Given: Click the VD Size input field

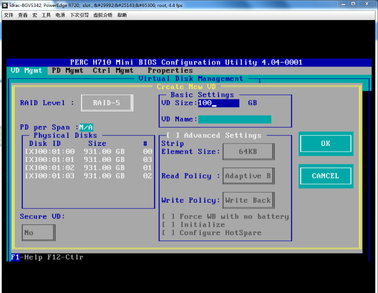Looking at the screenshot, I should [x=219, y=103].
